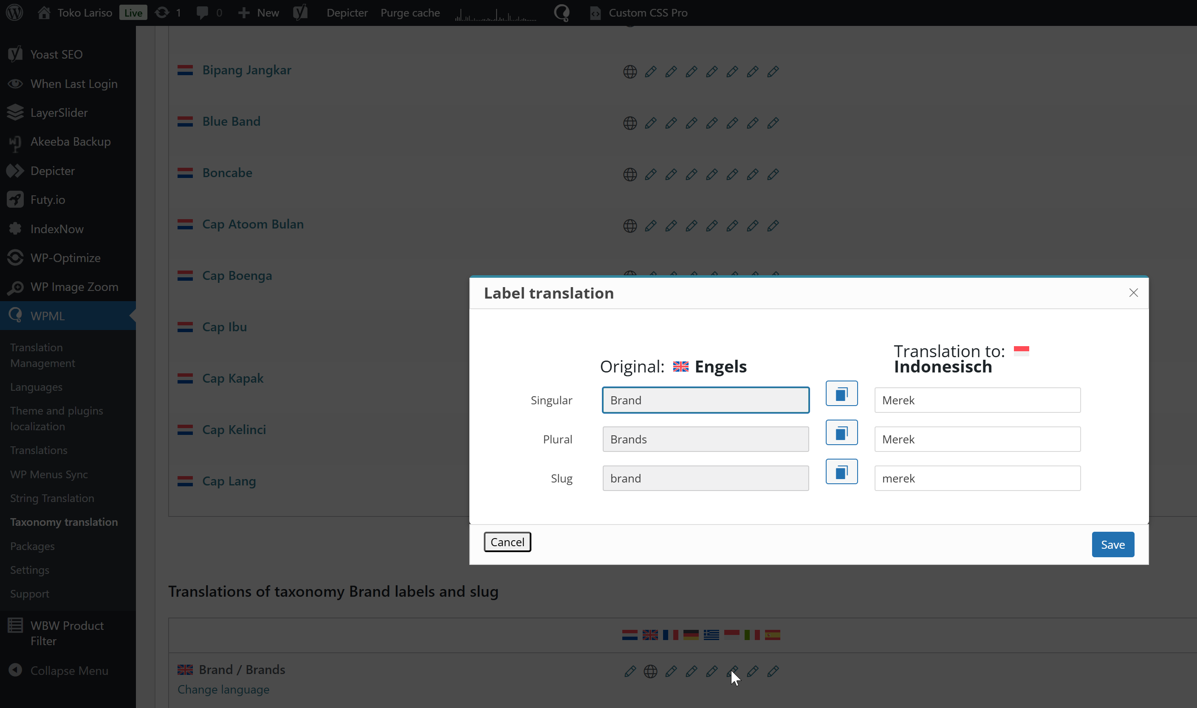This screenshot has height=708, width=1197.
Task: Copy Plural original to translation
Action: [841, 433]
